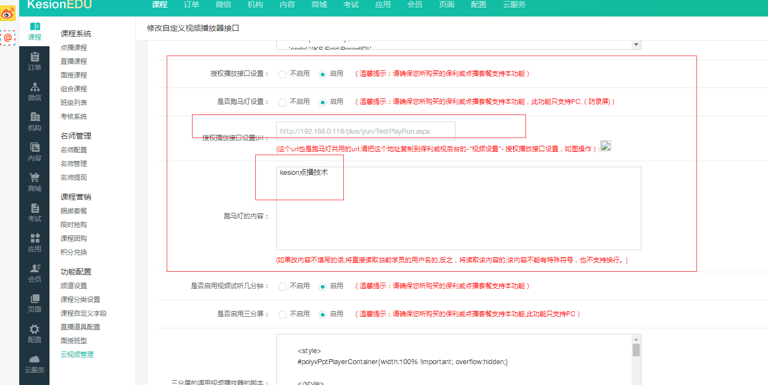This screenshot has width=768, height=385.
Task: Click the 授权播放接口设置Url input field
Action: pos(366,131)
